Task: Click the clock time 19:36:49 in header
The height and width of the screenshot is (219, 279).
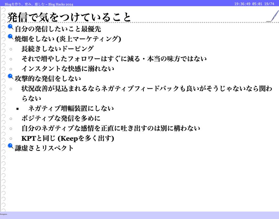Action: pos(242,4)
